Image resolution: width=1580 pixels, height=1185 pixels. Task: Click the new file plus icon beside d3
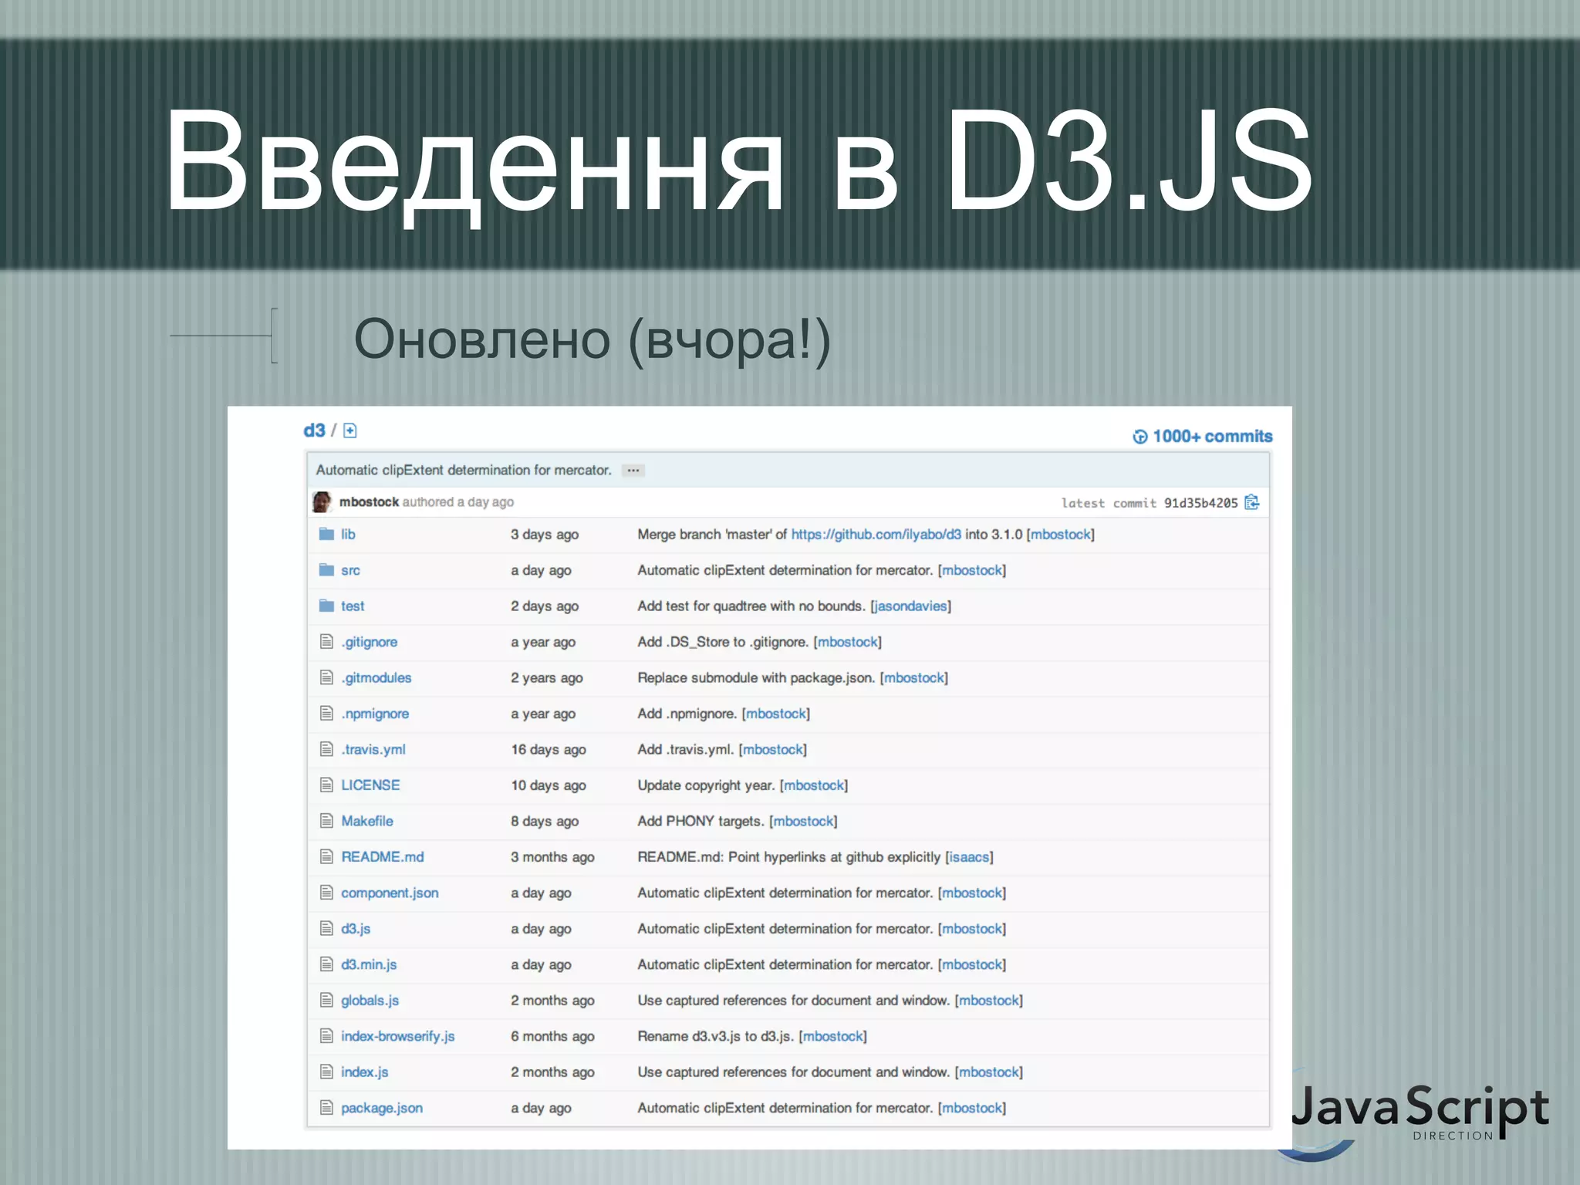[x=349, y=430]
